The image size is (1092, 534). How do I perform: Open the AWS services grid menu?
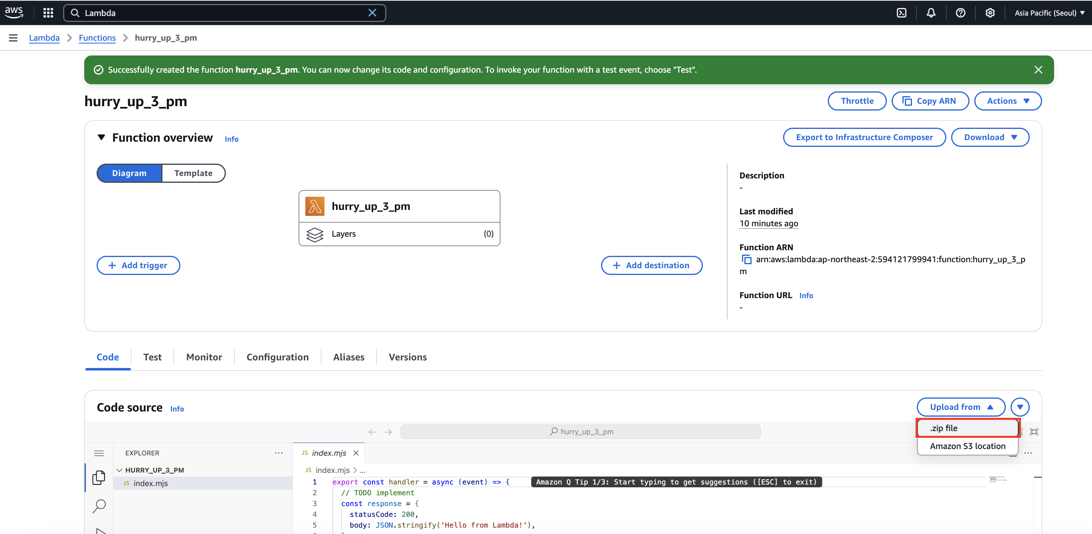point(47,13)
